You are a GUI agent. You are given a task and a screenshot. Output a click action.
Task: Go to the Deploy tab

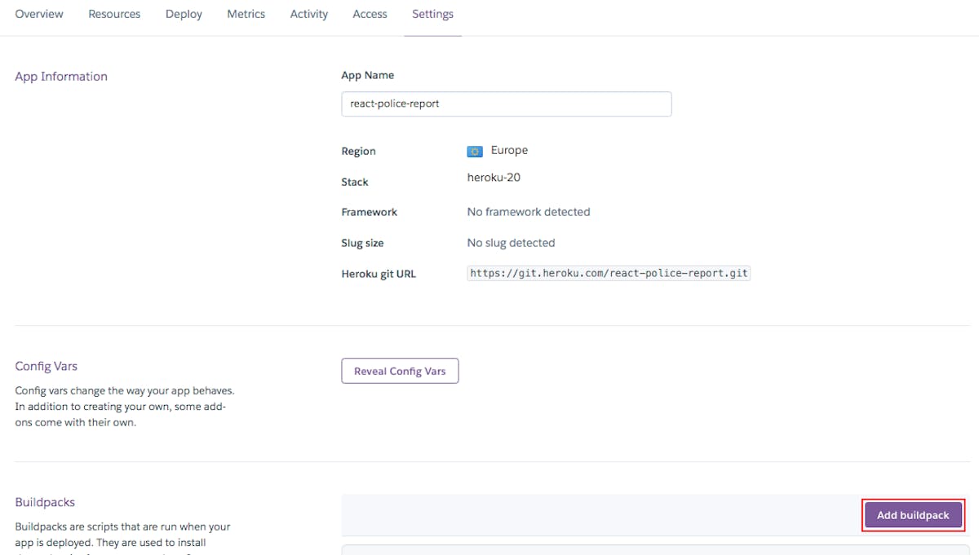[184, 14]
